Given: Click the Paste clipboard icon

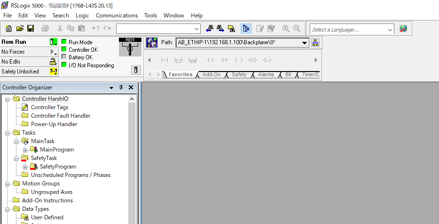Looking at the screenshot, I should coord(81,28).
